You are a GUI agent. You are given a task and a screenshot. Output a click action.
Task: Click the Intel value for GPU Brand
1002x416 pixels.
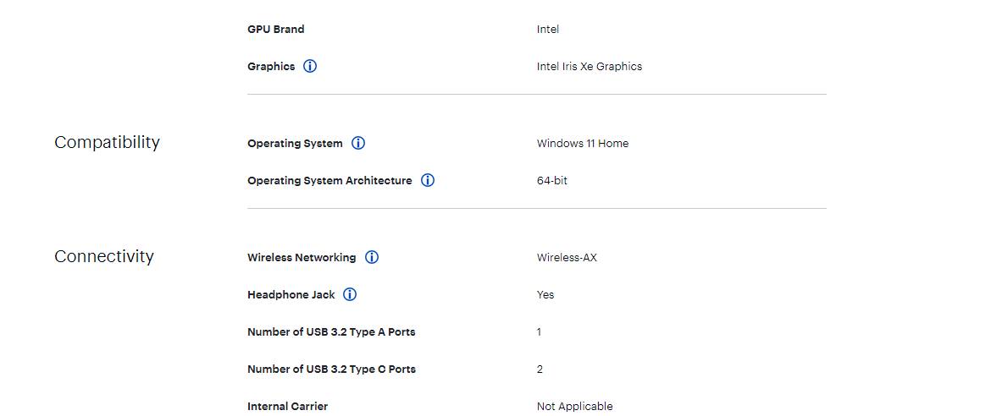[x=548, y=30]
